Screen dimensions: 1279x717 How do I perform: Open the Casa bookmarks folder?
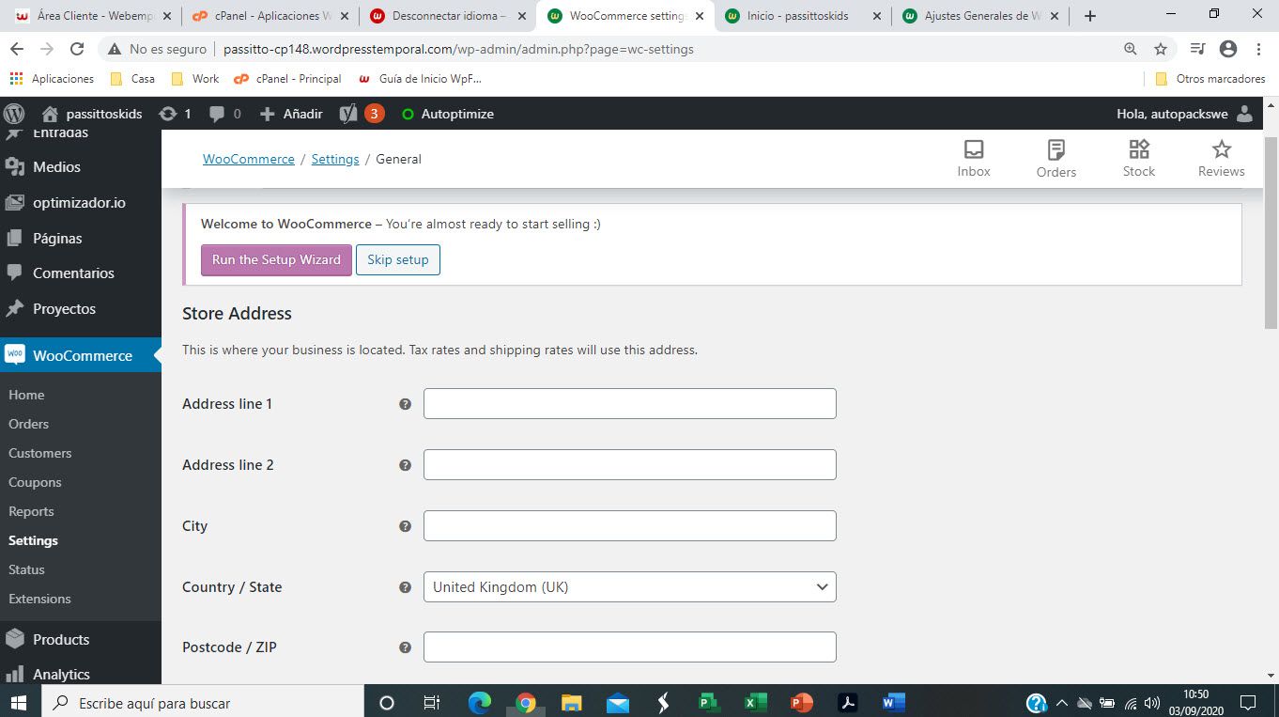132,79
